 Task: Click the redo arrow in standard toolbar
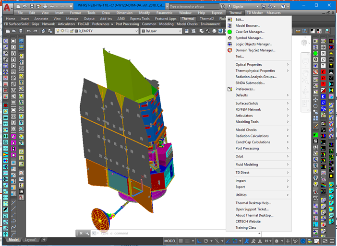(35, 31)
